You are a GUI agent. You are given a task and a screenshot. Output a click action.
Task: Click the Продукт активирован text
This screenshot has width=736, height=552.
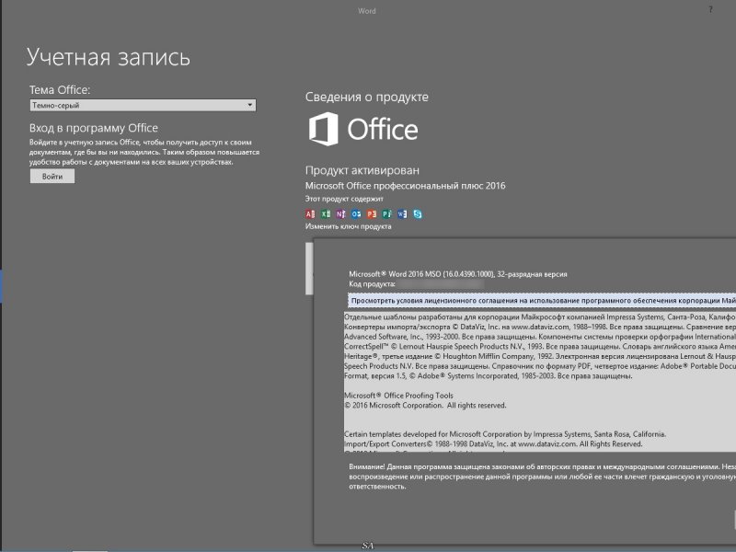pos(362,170)
